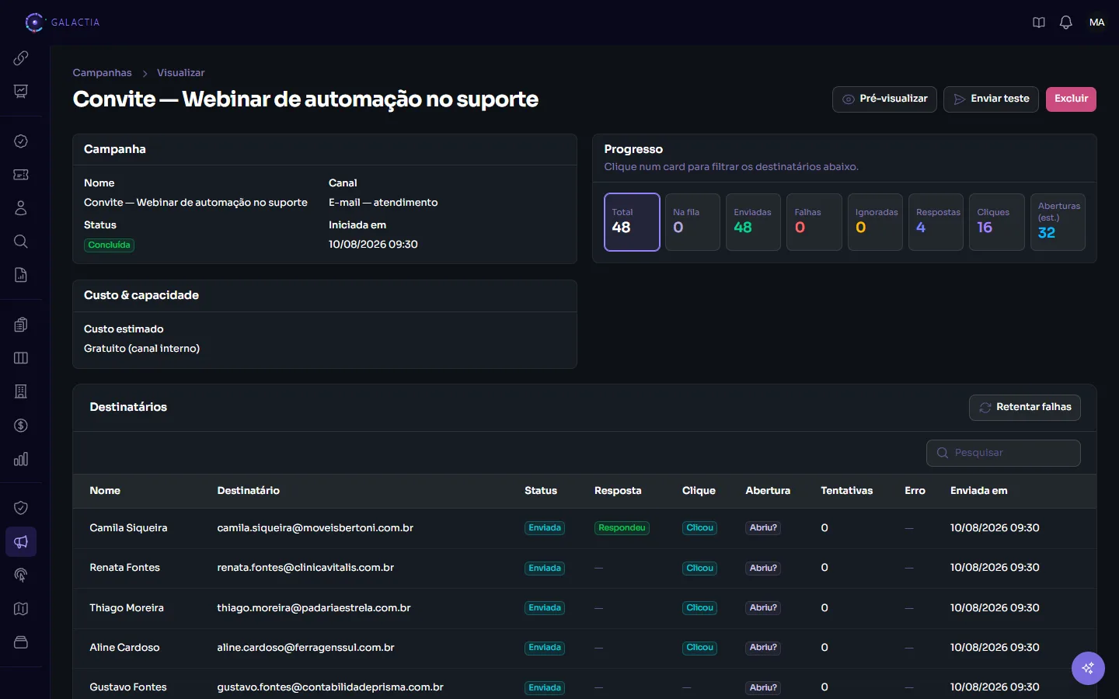
Task: Go to Campanhas breadcrumb link
Action: point(102,73)
